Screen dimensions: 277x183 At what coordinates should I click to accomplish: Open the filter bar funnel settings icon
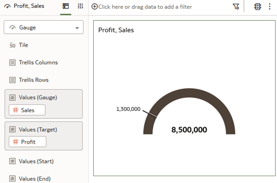point(236,6)
